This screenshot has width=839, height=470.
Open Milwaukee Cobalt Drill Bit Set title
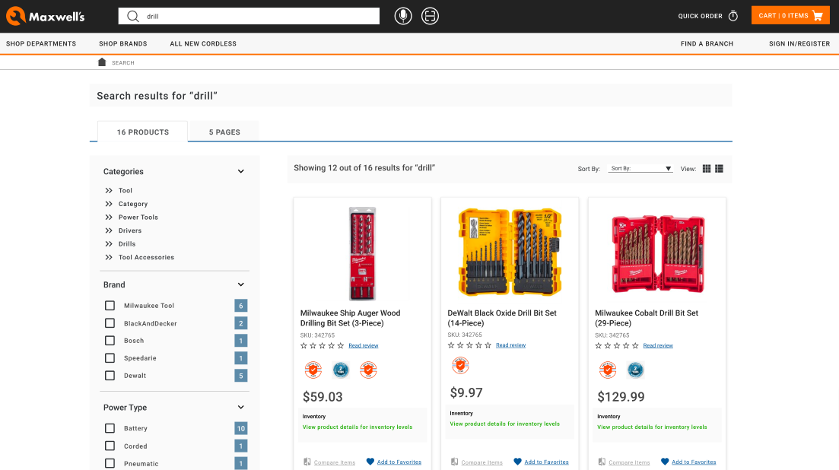647,318
